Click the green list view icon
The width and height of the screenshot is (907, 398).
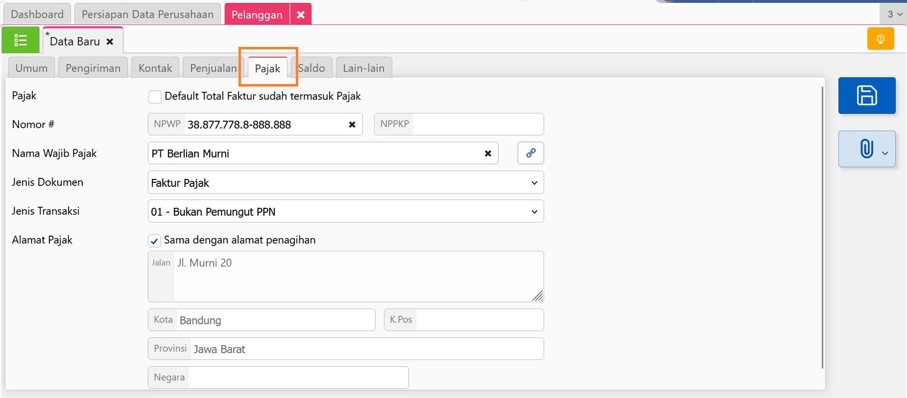pyautogui.click(x=20, y=40)
